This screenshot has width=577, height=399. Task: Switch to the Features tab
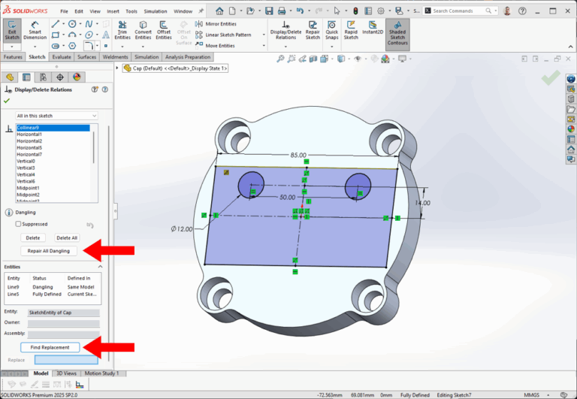point(13,57)
